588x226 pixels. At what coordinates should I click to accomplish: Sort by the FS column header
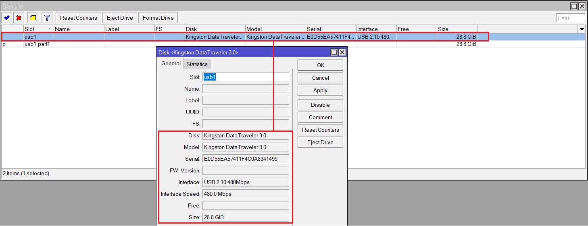(x=169, y=29)
